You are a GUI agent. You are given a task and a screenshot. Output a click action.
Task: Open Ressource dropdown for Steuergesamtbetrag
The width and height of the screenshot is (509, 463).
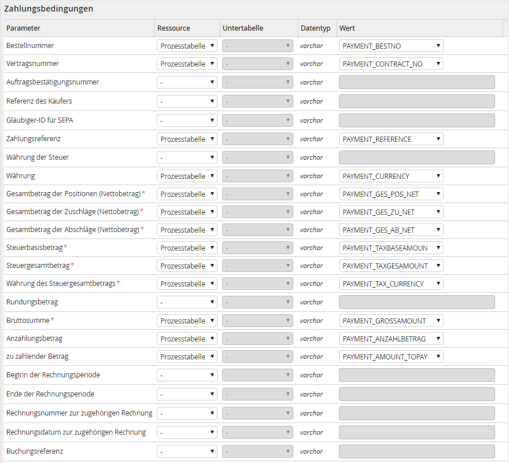coord(187,266)
